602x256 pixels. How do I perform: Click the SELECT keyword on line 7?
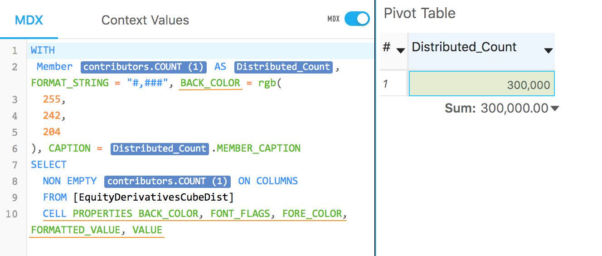[x=49, y=165]
